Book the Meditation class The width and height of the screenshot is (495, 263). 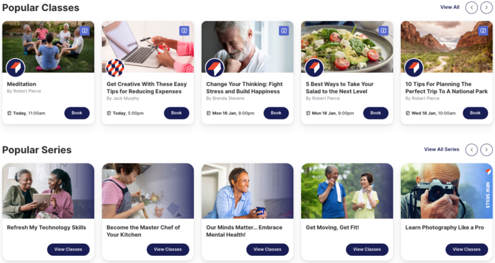tap(77, 113)
